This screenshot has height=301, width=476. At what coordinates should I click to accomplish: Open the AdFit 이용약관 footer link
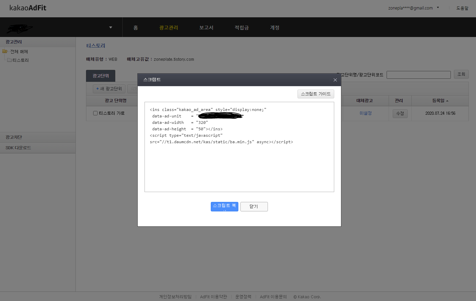(x=214, y=297)
